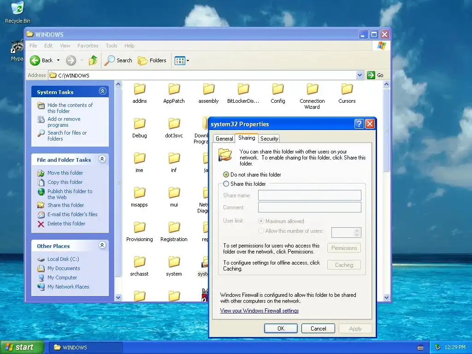Click Move this folder task
472x354 pixels.
65,173
